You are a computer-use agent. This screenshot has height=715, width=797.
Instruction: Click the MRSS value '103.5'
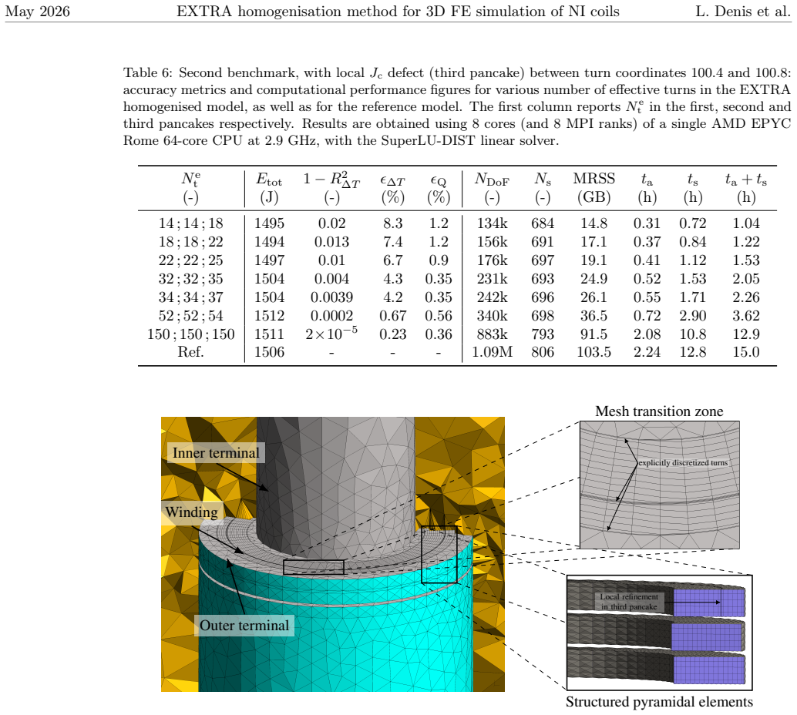tap(594, 351)
